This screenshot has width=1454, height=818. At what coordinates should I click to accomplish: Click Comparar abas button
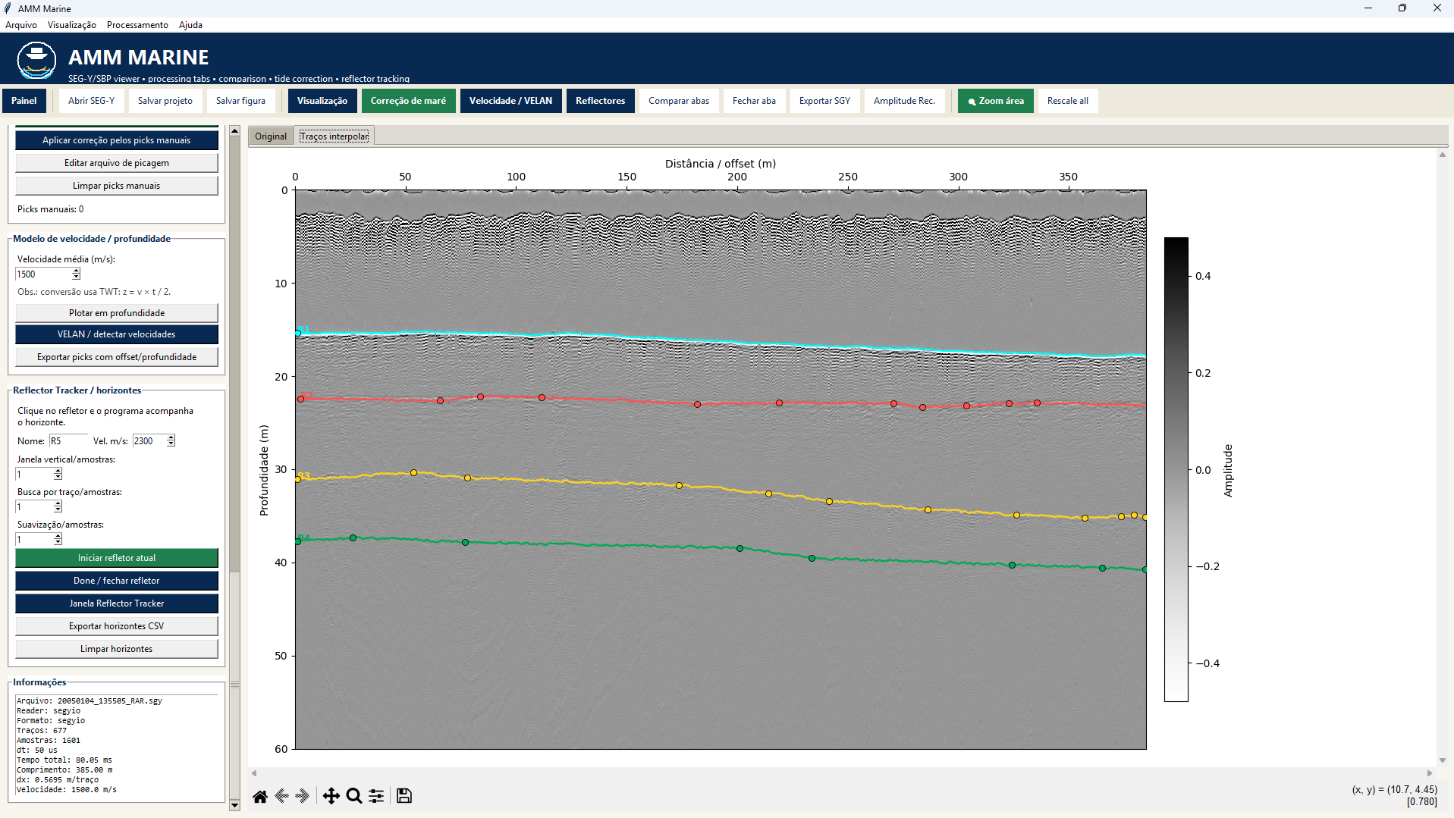(x=679, y=101)
